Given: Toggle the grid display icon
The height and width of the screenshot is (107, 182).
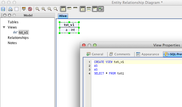Looking at the screenshot, I should point(17,9).
